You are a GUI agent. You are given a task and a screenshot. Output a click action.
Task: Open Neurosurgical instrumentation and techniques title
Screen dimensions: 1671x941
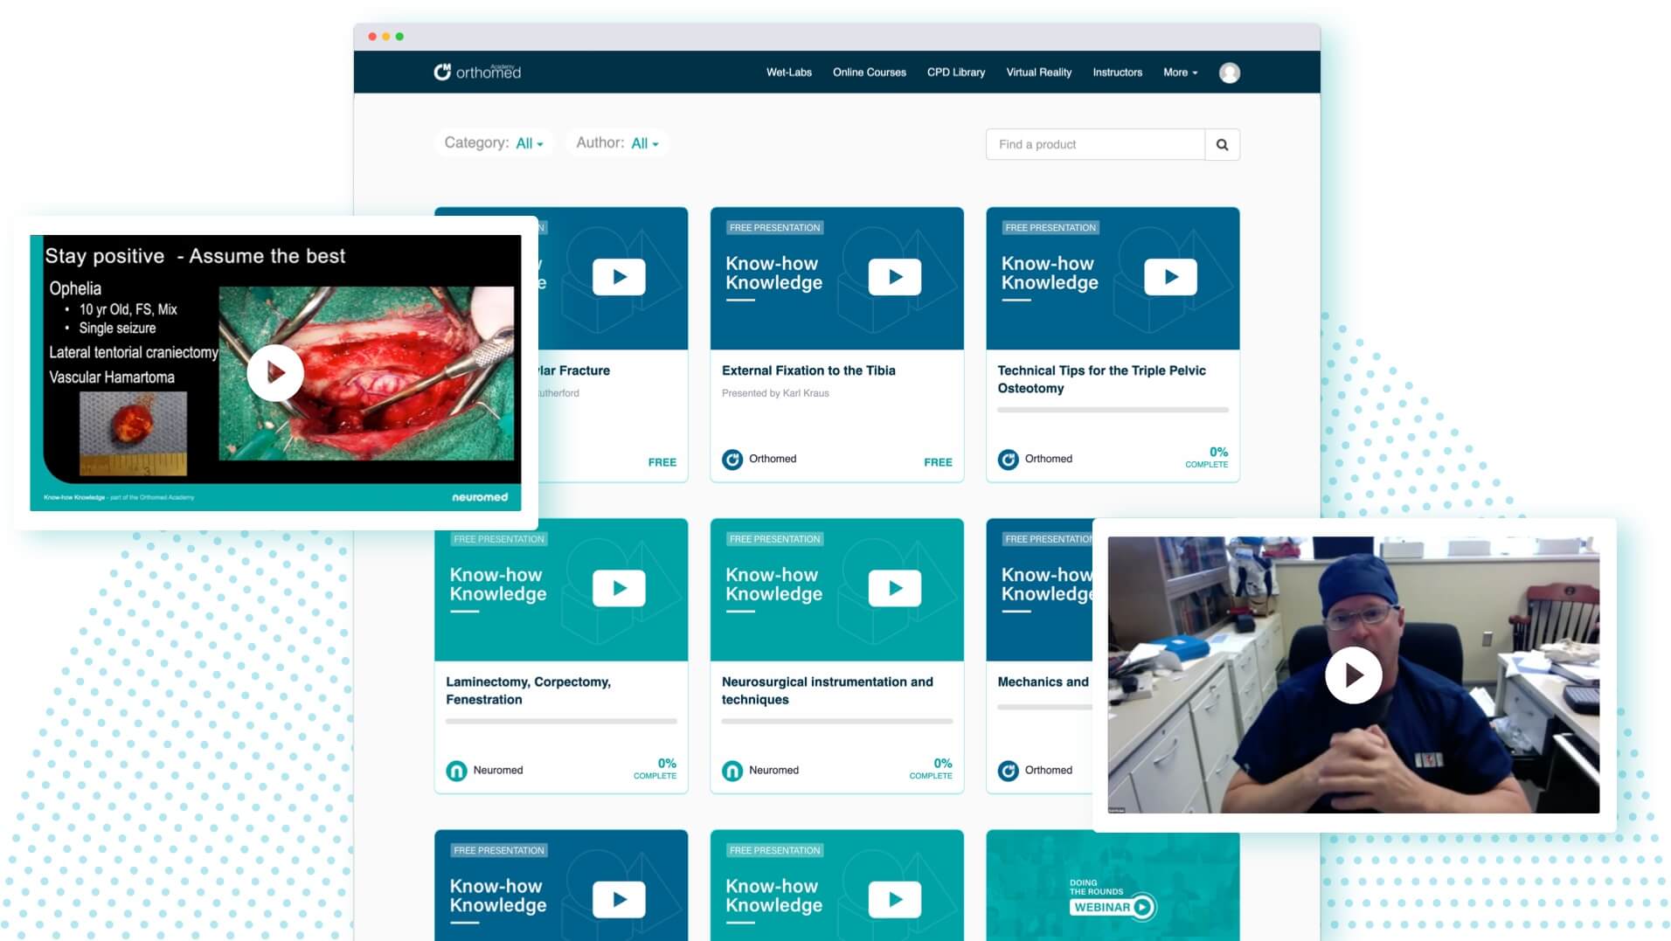pyautogui.click(x=827, y=690)
